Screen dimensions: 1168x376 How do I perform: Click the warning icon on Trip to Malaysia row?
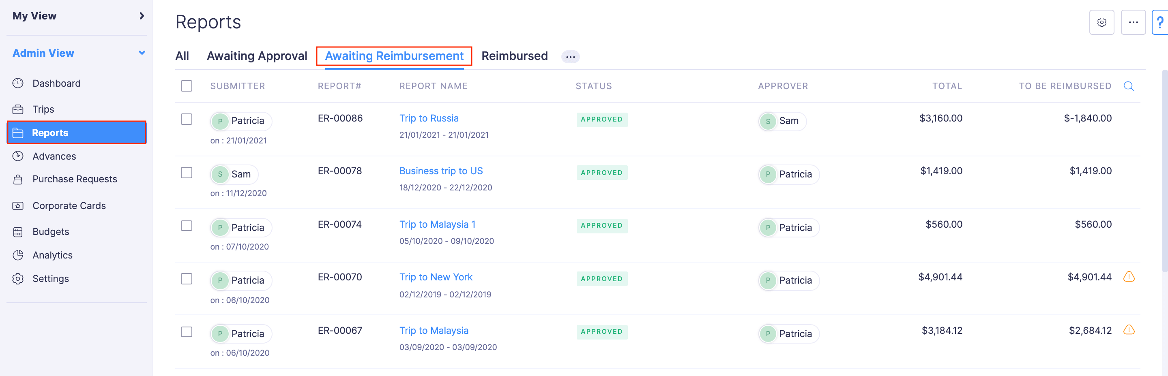(x=1129, y=330)
